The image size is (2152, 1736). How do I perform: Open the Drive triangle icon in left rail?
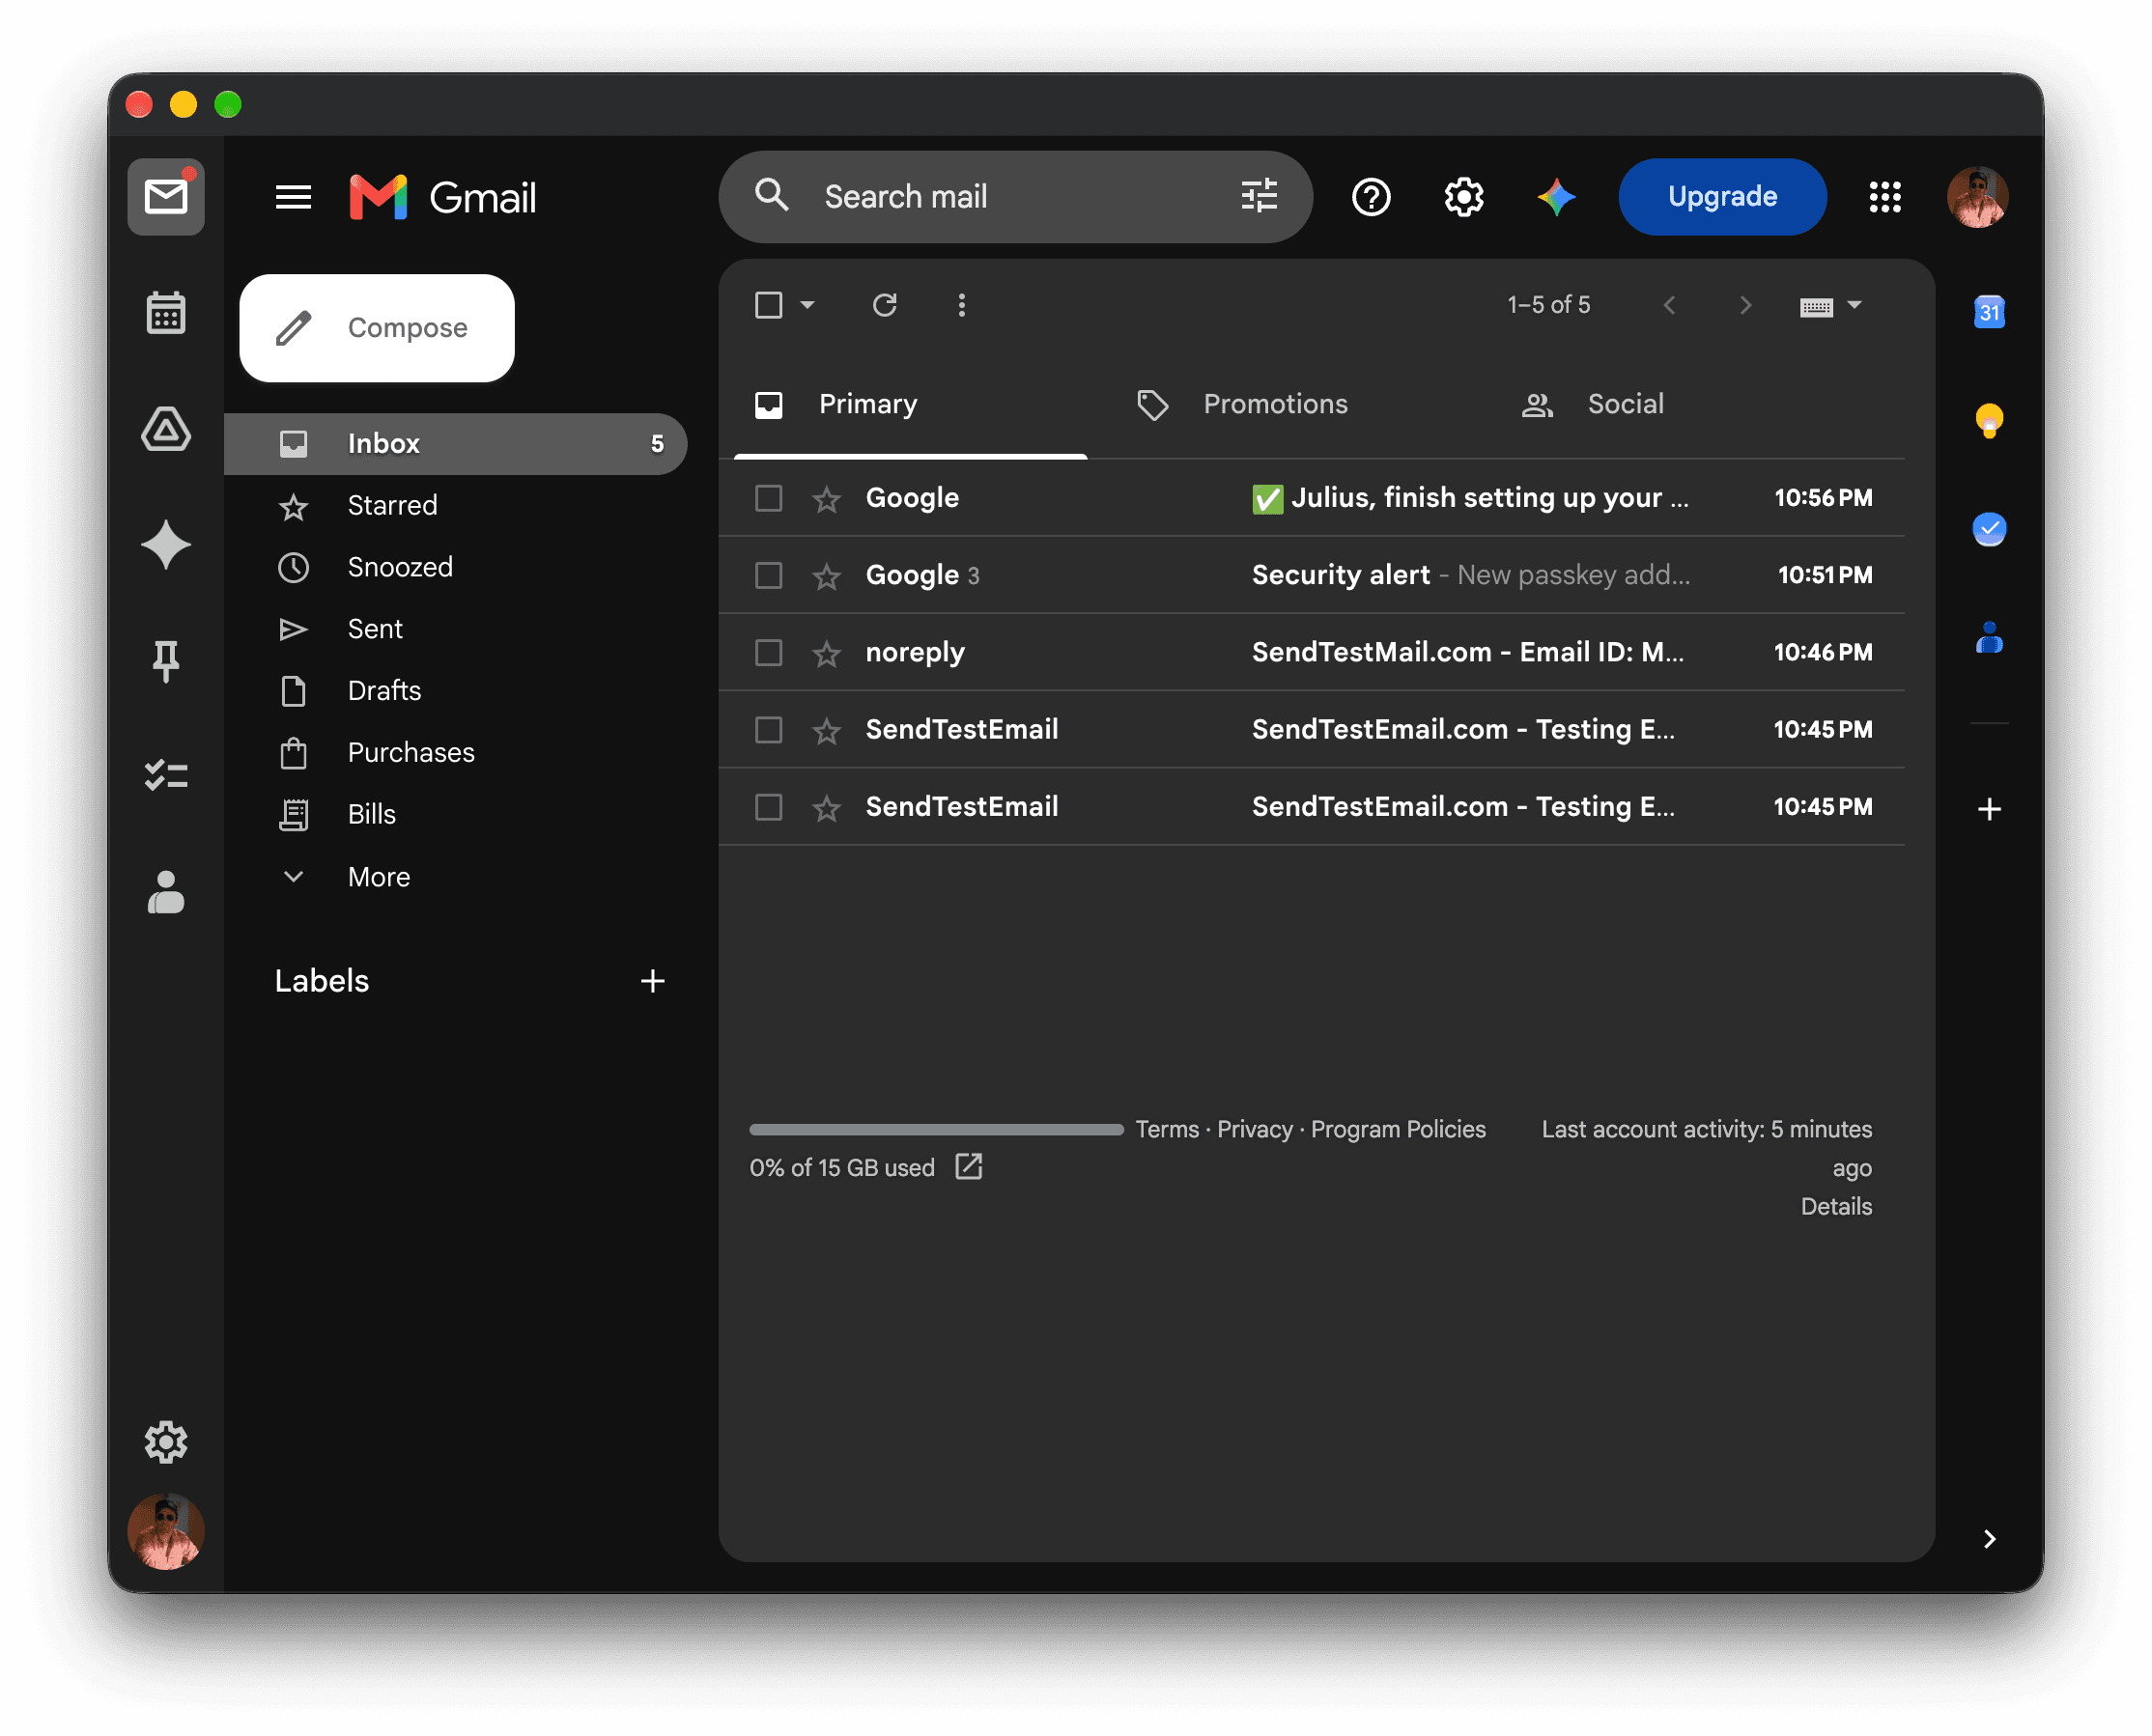pyautogui.click(x=166, y=429)
